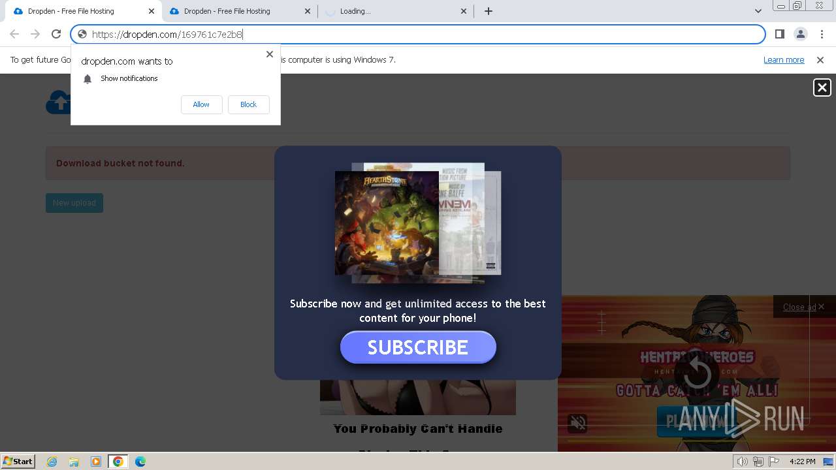Click the site info globe icon

82,35
